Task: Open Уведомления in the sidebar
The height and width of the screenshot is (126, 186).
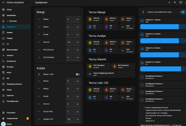Action: [x=15, y=118]
